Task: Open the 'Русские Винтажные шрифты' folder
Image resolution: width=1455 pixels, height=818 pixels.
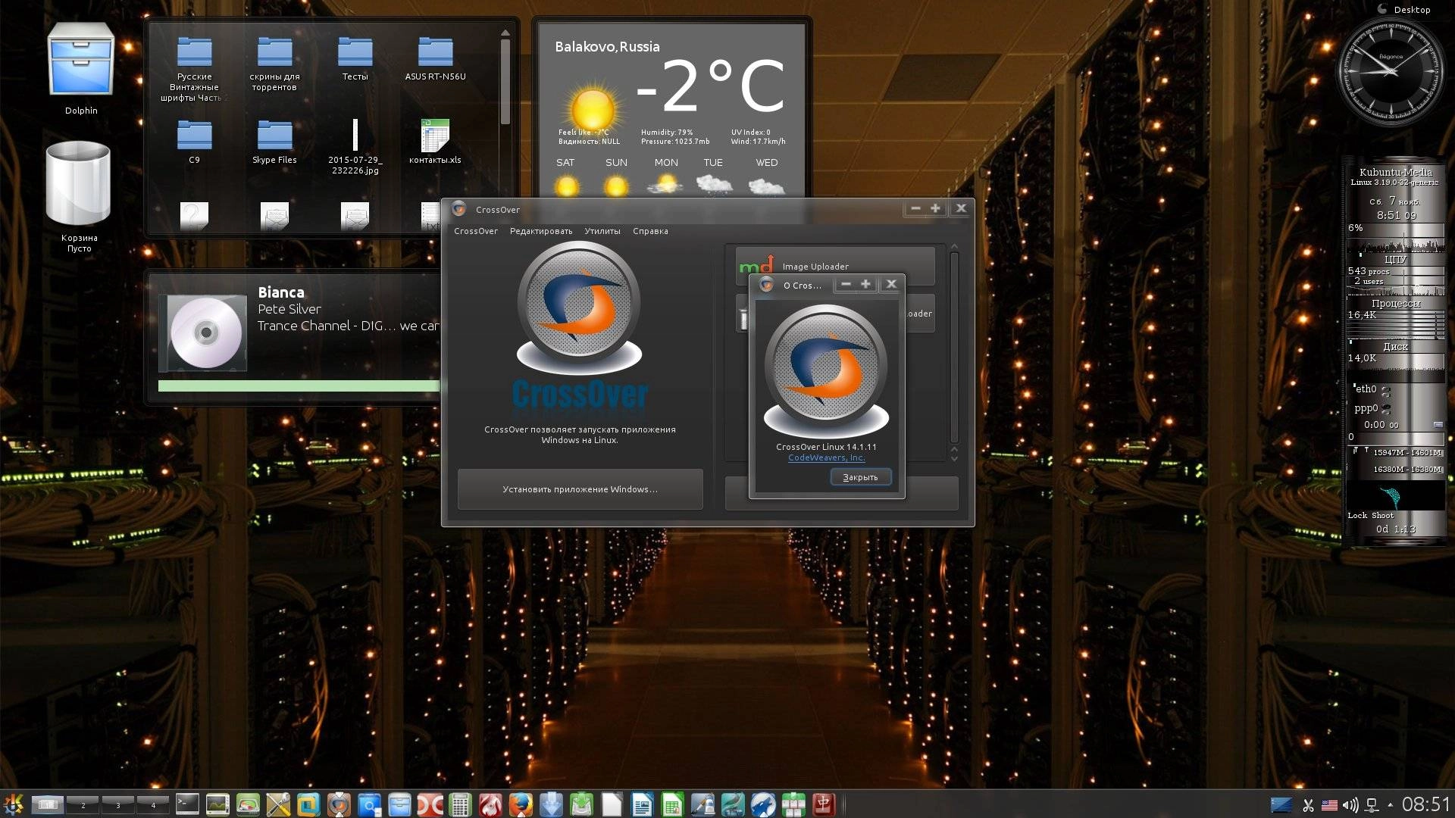Action: tap(194, 70)
